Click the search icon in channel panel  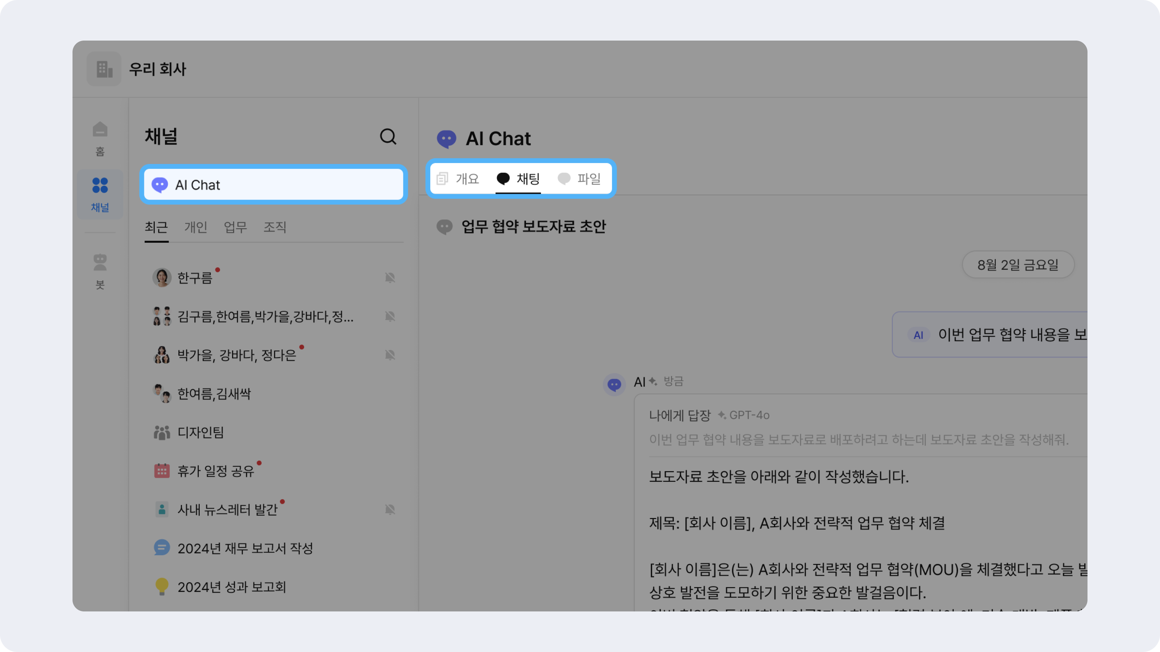pos(388,136)
